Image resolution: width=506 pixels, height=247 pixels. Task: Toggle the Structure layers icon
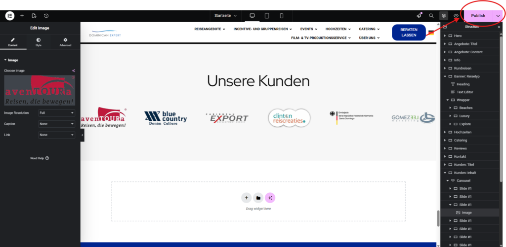click(444, 15)
